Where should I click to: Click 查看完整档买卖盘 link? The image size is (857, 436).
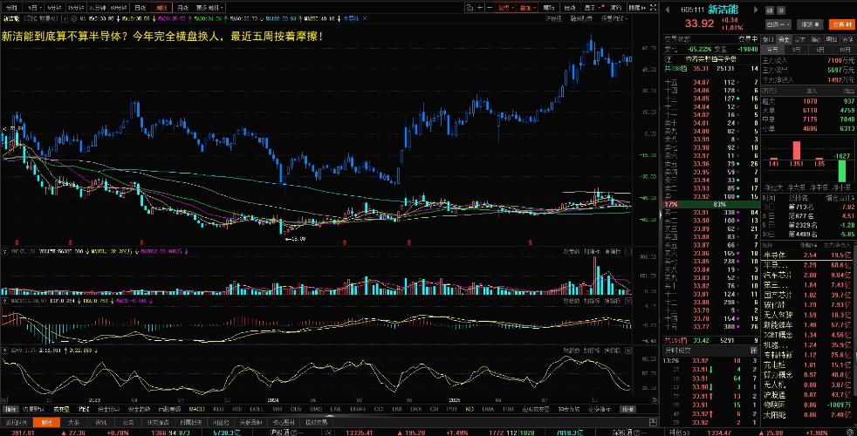711,58
